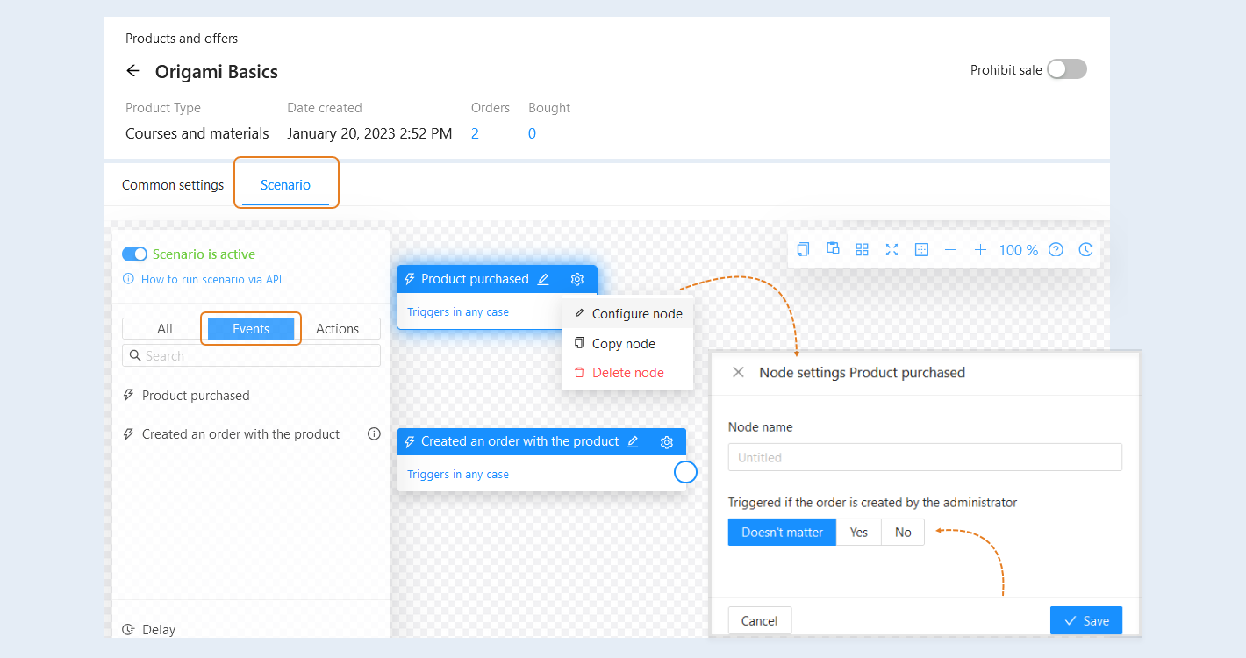The width and height of the screenshot is (1246, 658).
Task: Click gear icon on Created an order node
Action: click(667, 441)
